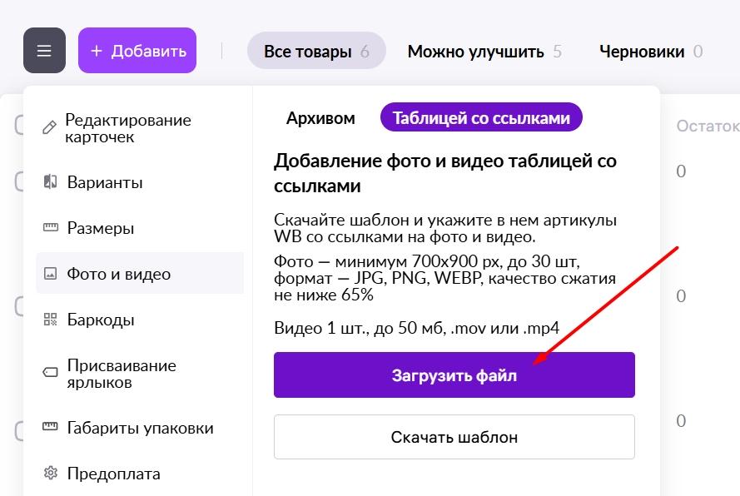
Task: Click the pencil icon for card editing
Action: [x=50, y=128]
